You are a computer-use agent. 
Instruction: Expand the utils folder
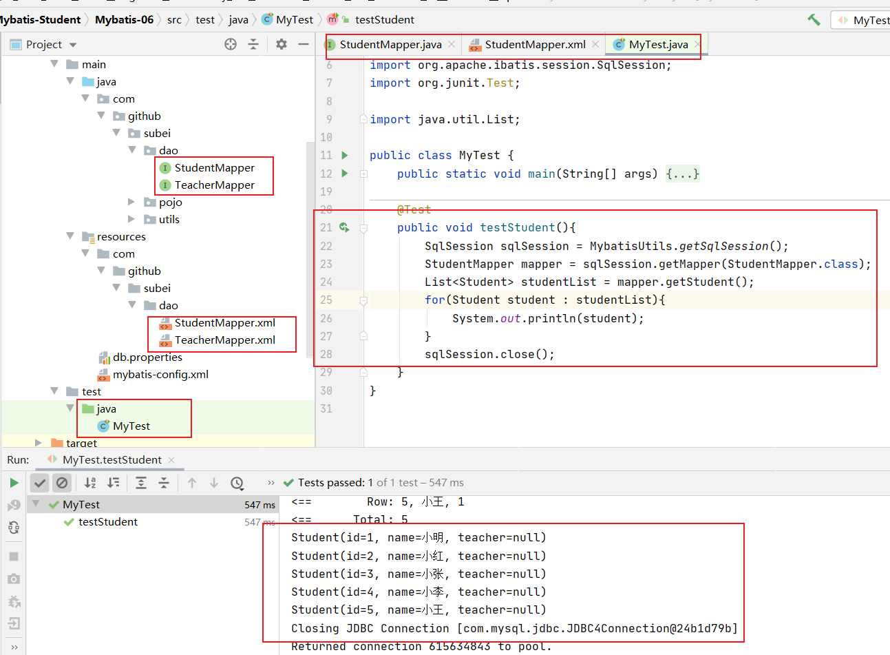tap(131, 220)
